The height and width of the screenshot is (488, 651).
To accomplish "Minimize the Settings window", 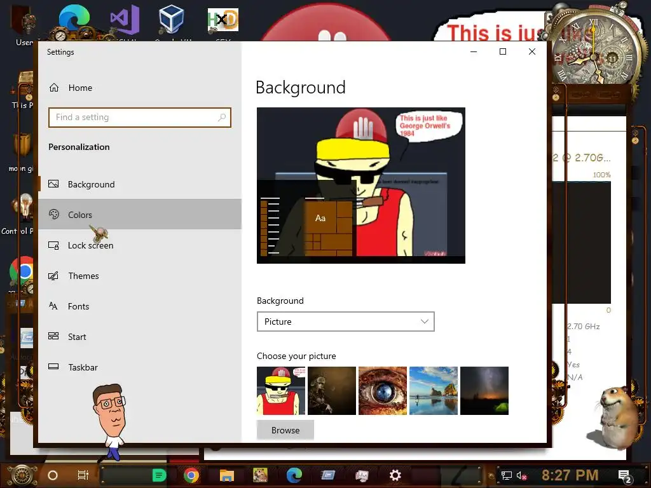I will coord(474,51).
